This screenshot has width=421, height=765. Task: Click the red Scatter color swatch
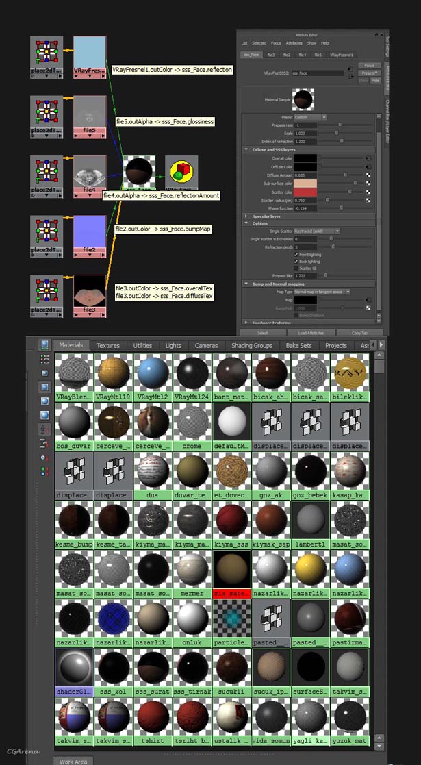(305, 192)
